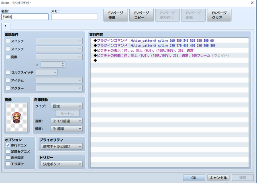This screenshot has width=257, height=183.
Task: Enable the アクター condition checkbox
Action: (x=8, y=88)
